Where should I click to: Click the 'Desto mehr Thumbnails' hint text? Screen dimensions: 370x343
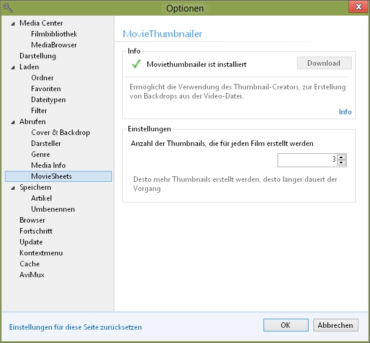point(235,184)
